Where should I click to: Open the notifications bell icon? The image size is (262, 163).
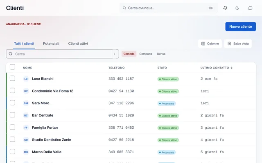[225, 8]
